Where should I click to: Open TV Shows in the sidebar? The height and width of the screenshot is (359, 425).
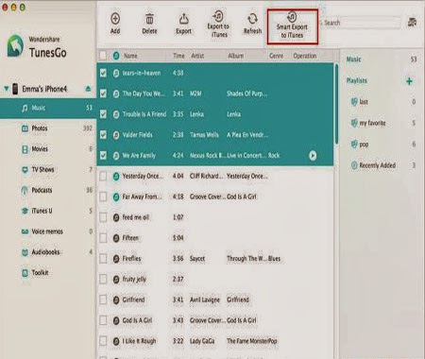coord(48,170)
